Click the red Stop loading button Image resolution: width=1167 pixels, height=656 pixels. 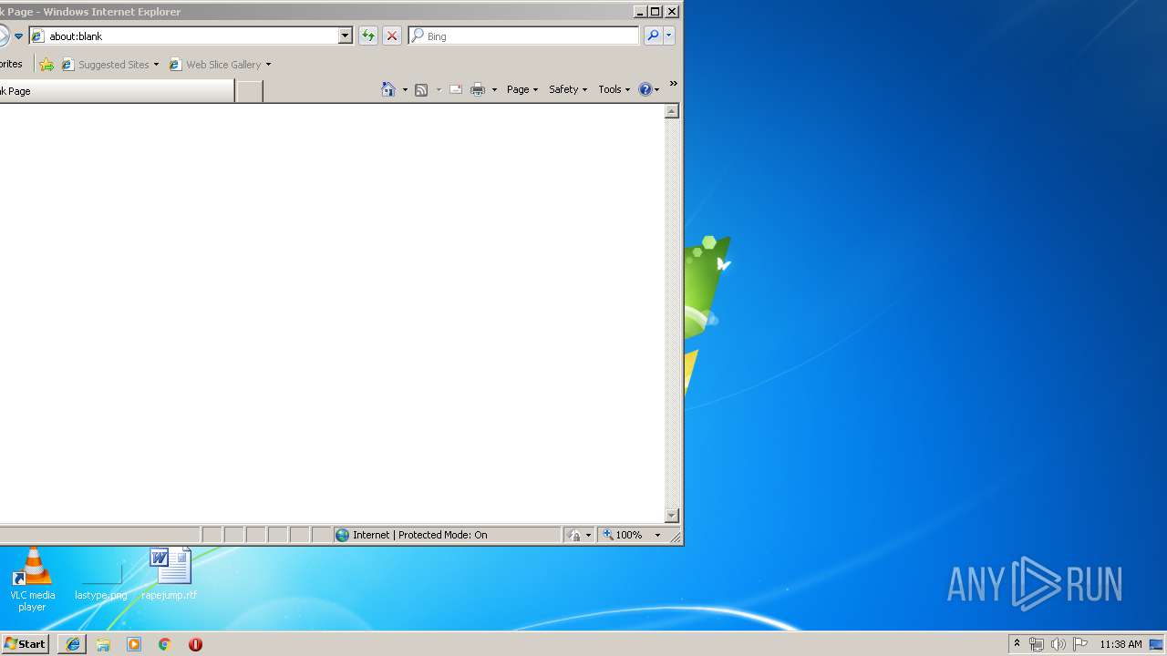click(x=392, y=36)
